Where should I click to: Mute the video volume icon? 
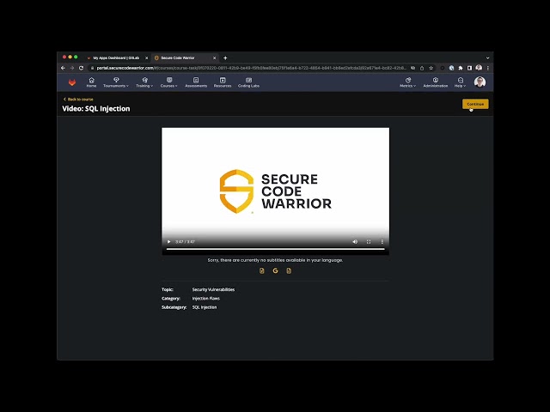[355, 242]
